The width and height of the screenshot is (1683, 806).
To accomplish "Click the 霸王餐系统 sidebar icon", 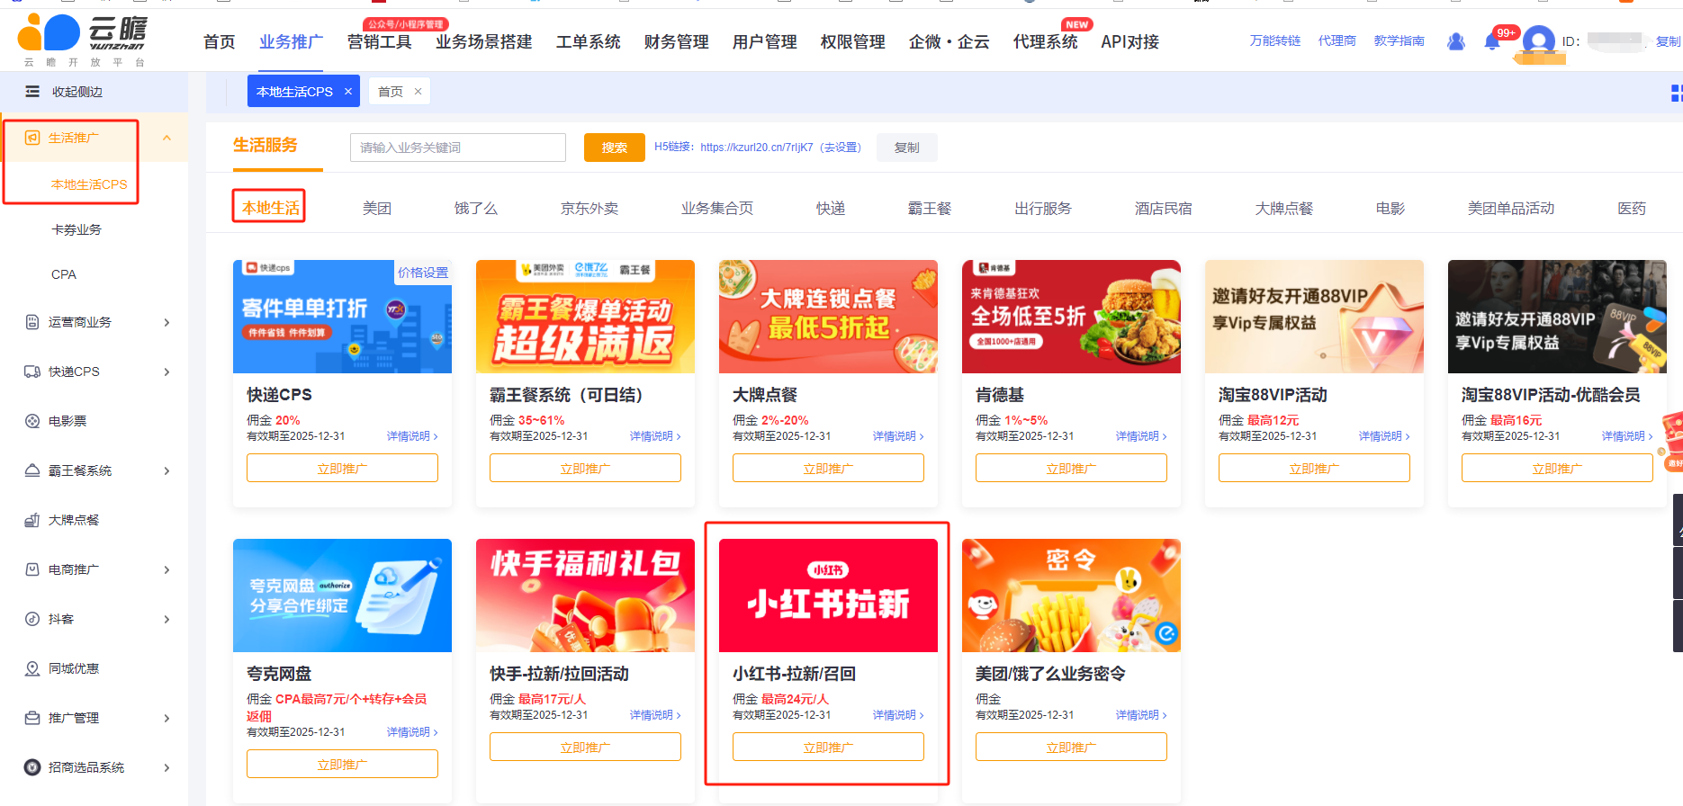I will click(32, 470).
